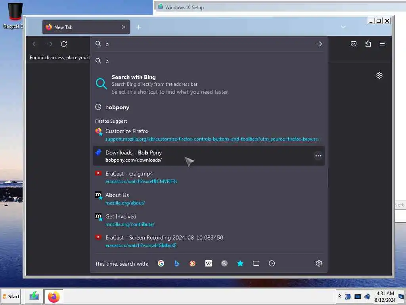Open the Extensions puzzle icon
The height and width of the screenshot is (305, 406).
pyautogui.click(x=368, y=44)
